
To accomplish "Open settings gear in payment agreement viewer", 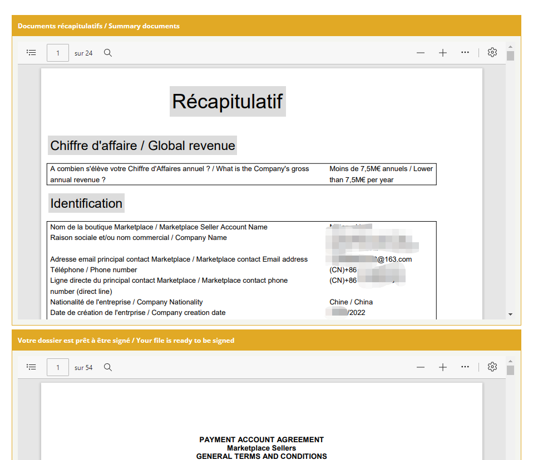I will coord(492,367).
